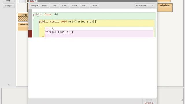This screenshot has height=104, width=185.
Task: Click the Cut button
Action: point(55,6)
